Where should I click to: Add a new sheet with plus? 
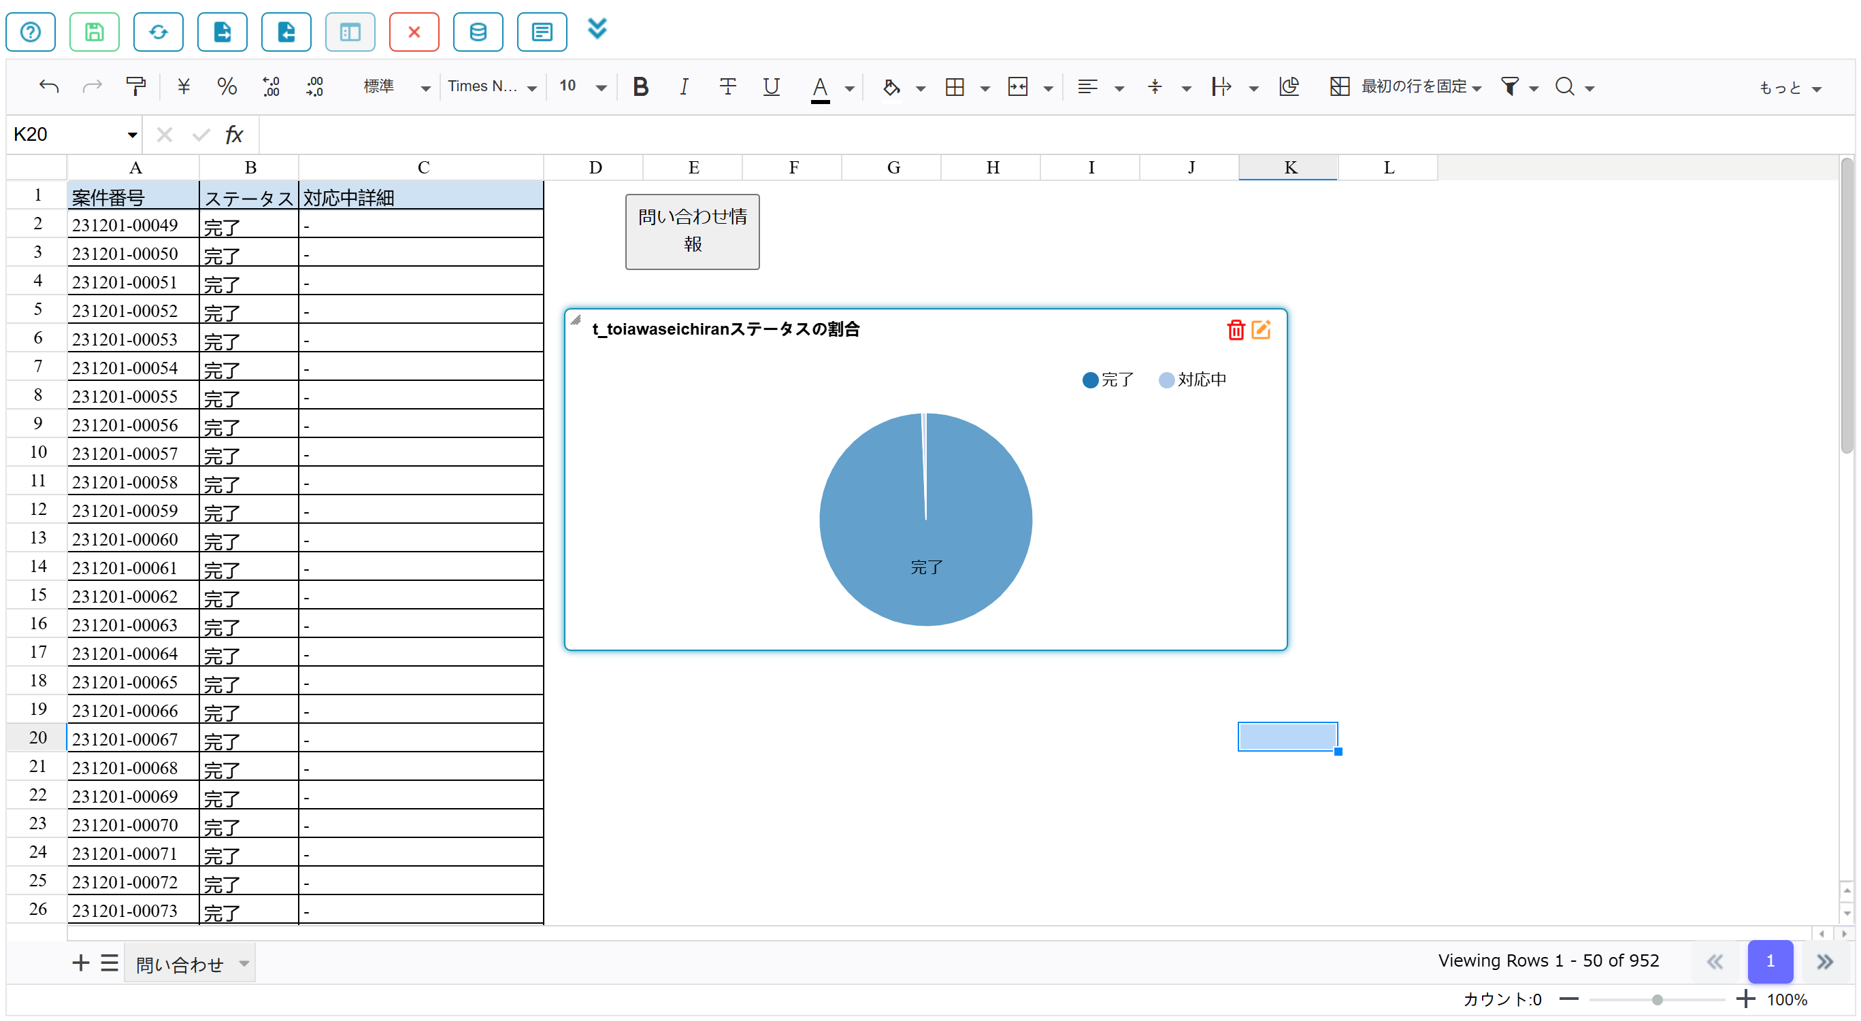pyautogui.click(x=81, y=963)
